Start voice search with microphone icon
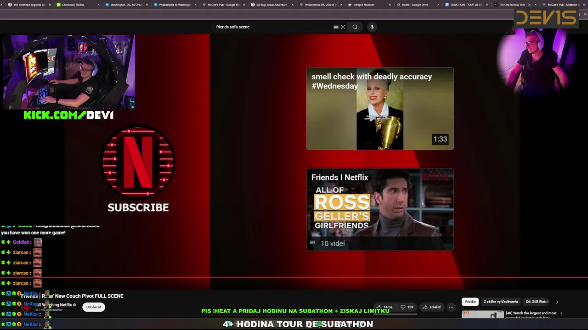 pos(372,27)
